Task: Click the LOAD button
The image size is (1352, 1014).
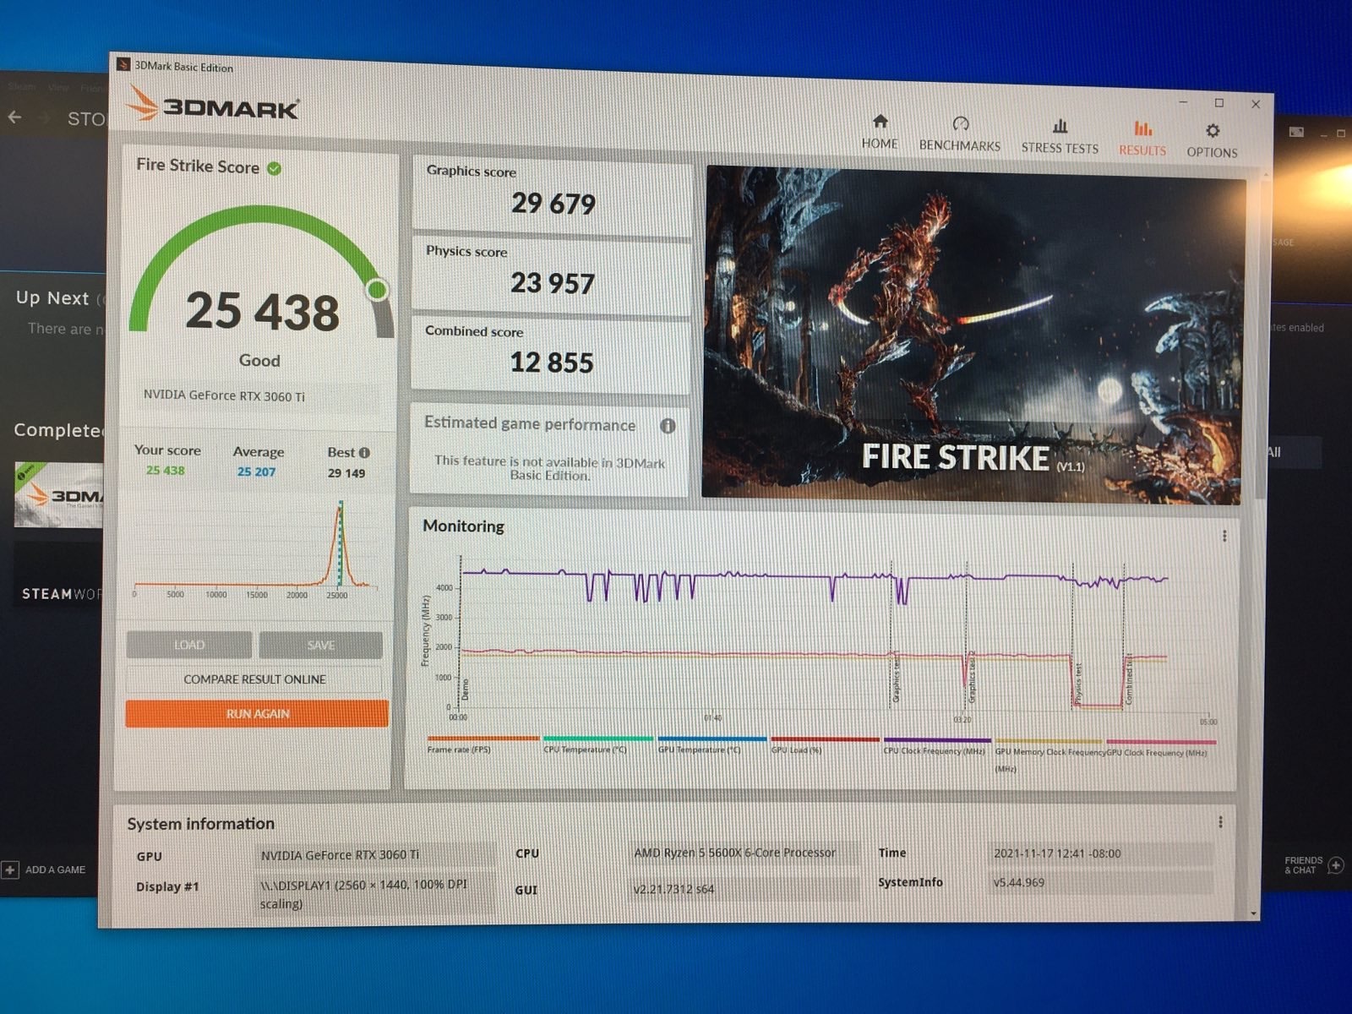Action: point(189,645)
